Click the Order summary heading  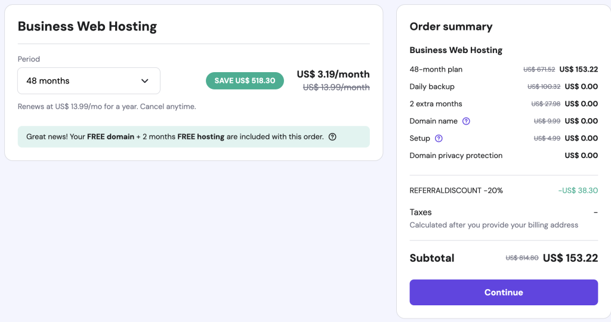pos(451,26)
